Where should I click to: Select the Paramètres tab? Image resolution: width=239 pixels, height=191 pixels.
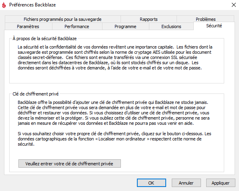[28, 26]
